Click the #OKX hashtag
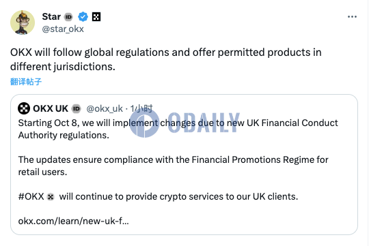Image resolution: width=369 pixels, height=246 pixels. 31,196
